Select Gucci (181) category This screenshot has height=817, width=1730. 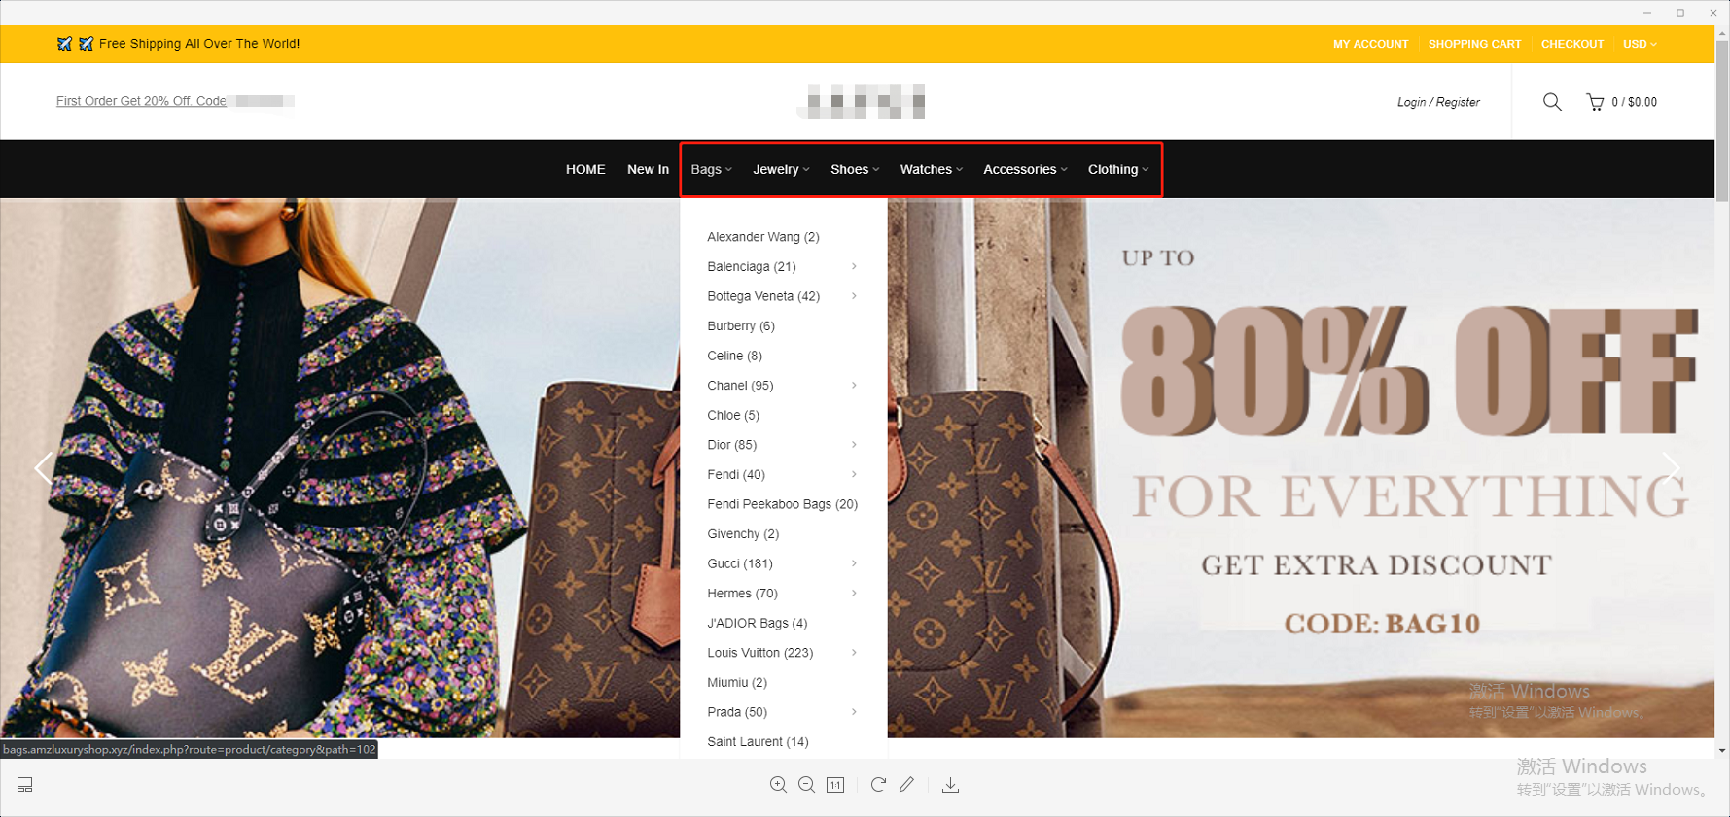point(740,563)
